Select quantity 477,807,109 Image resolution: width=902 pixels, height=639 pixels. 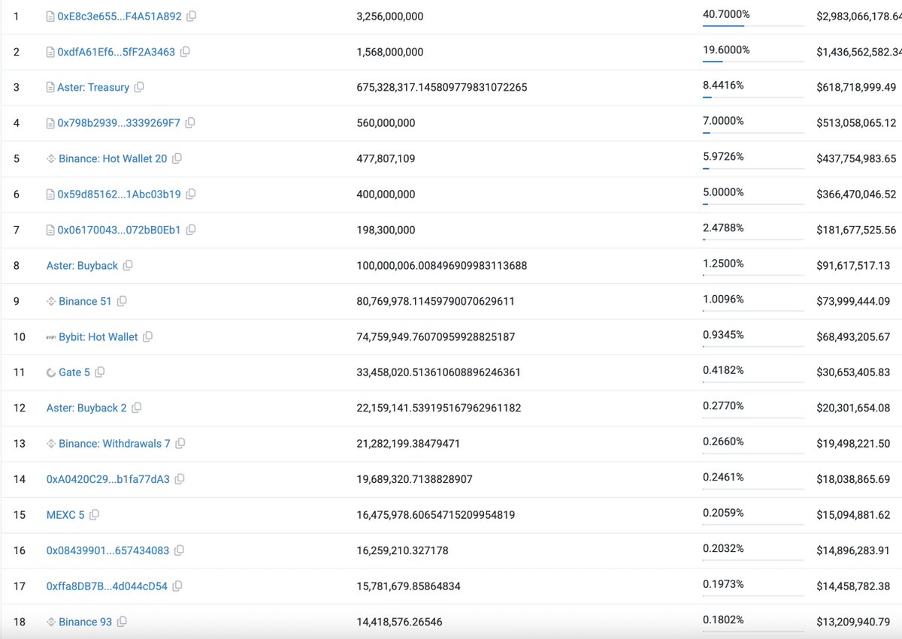pos(386,158)
